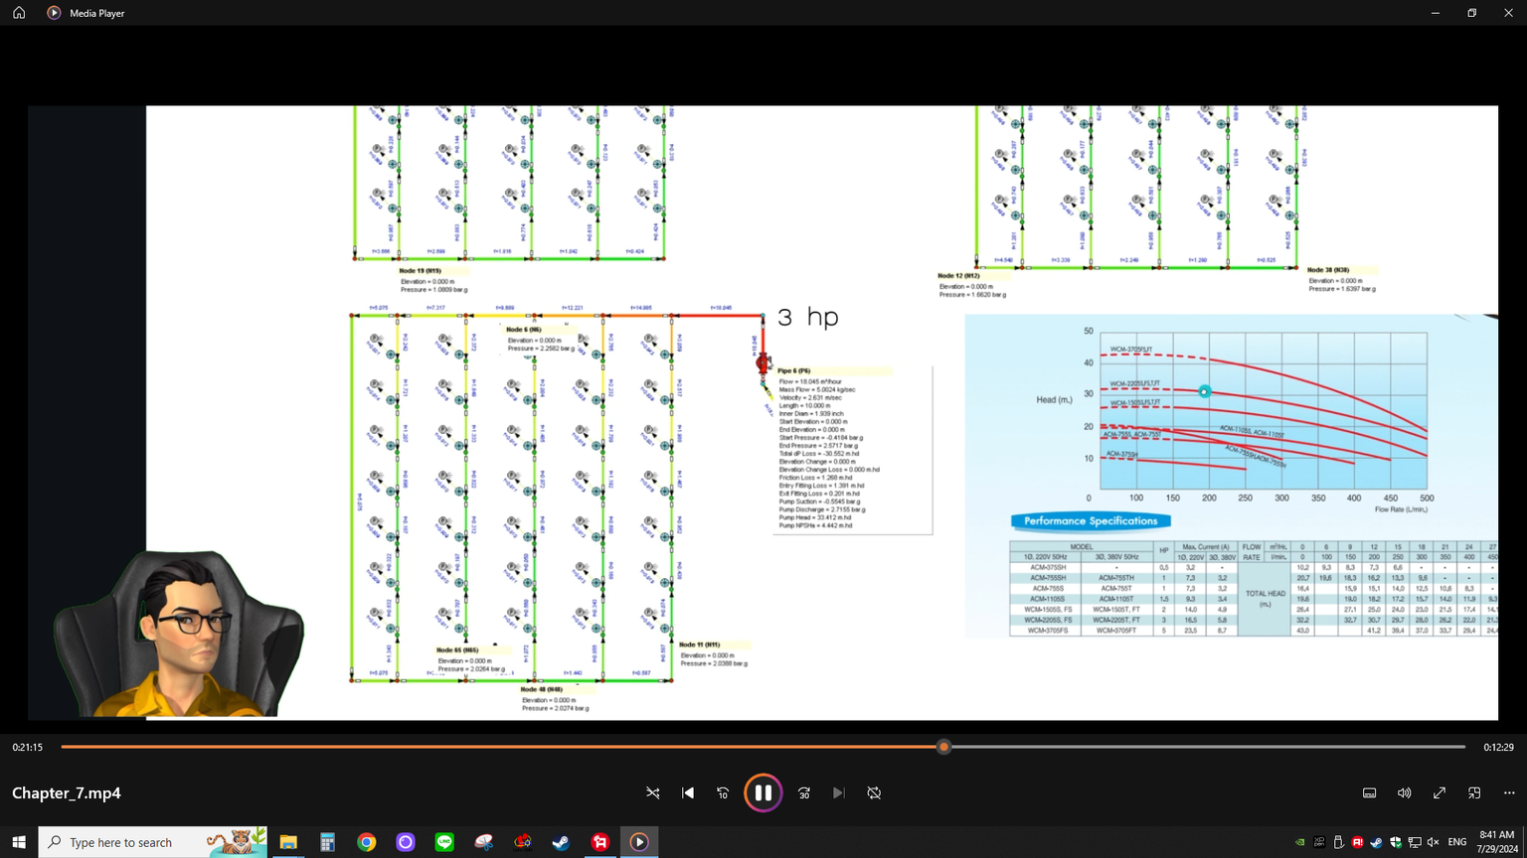The height and width of the screenshot is (858, 1527).
Task: Open Windows Start menu
Action: [19, 842]
